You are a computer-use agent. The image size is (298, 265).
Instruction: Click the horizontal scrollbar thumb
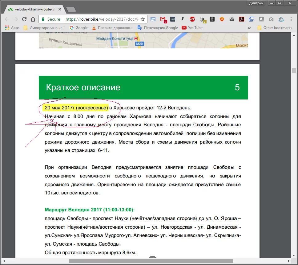[151, 261]
